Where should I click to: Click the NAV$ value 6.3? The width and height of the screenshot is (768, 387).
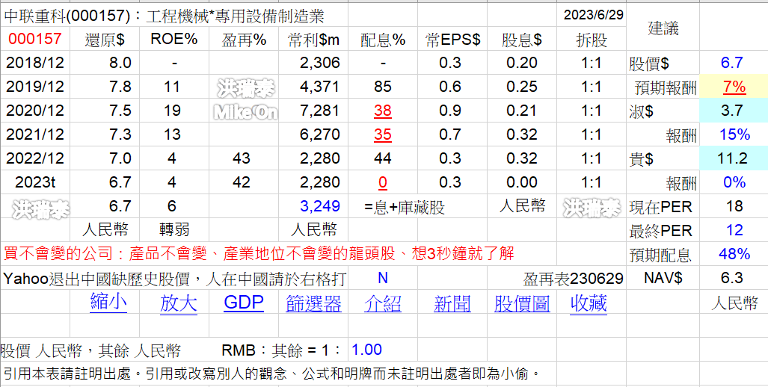[x=732, y=278]
